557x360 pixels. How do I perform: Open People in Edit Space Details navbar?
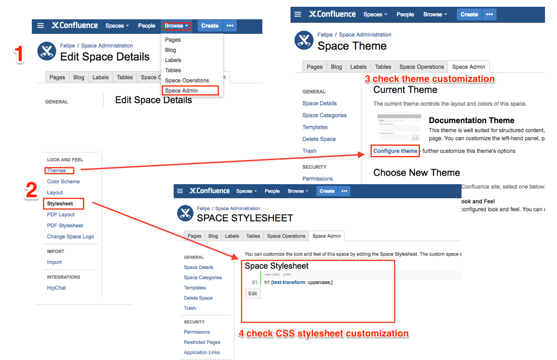tap(147, 26)
